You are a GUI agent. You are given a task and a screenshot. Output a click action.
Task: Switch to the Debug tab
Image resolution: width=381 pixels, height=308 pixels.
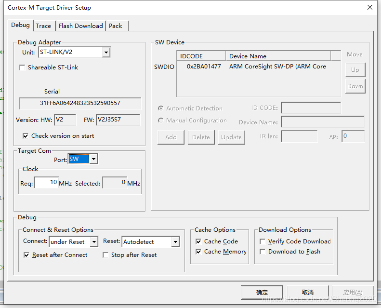point(20,25)
